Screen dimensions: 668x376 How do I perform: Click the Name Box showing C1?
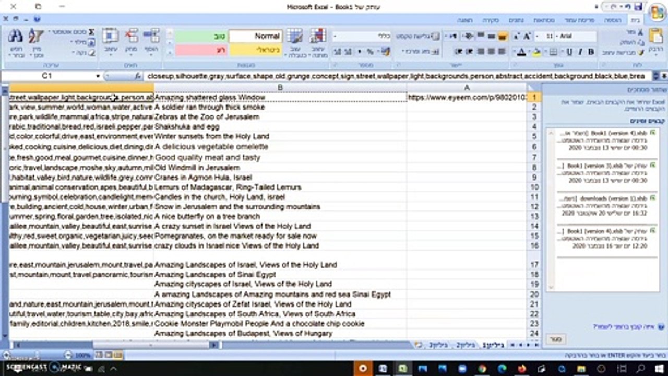(47, 76)
